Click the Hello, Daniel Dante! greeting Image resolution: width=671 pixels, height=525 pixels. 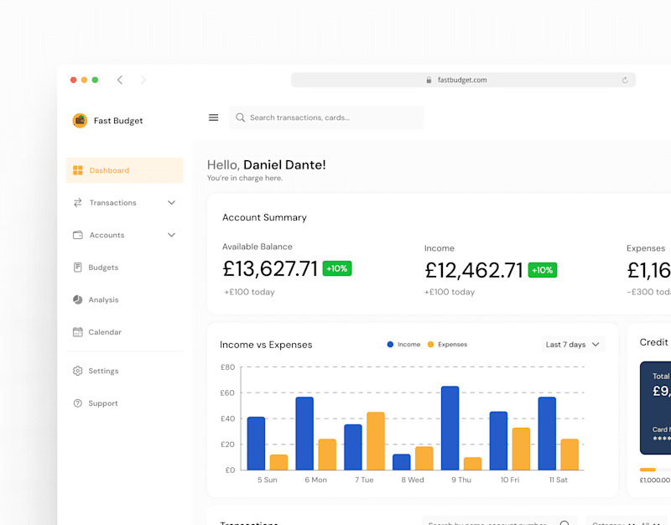pos(266,164)
